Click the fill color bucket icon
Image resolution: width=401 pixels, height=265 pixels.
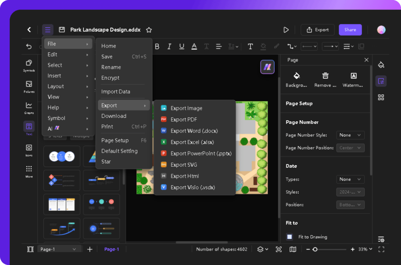(263, 46)
